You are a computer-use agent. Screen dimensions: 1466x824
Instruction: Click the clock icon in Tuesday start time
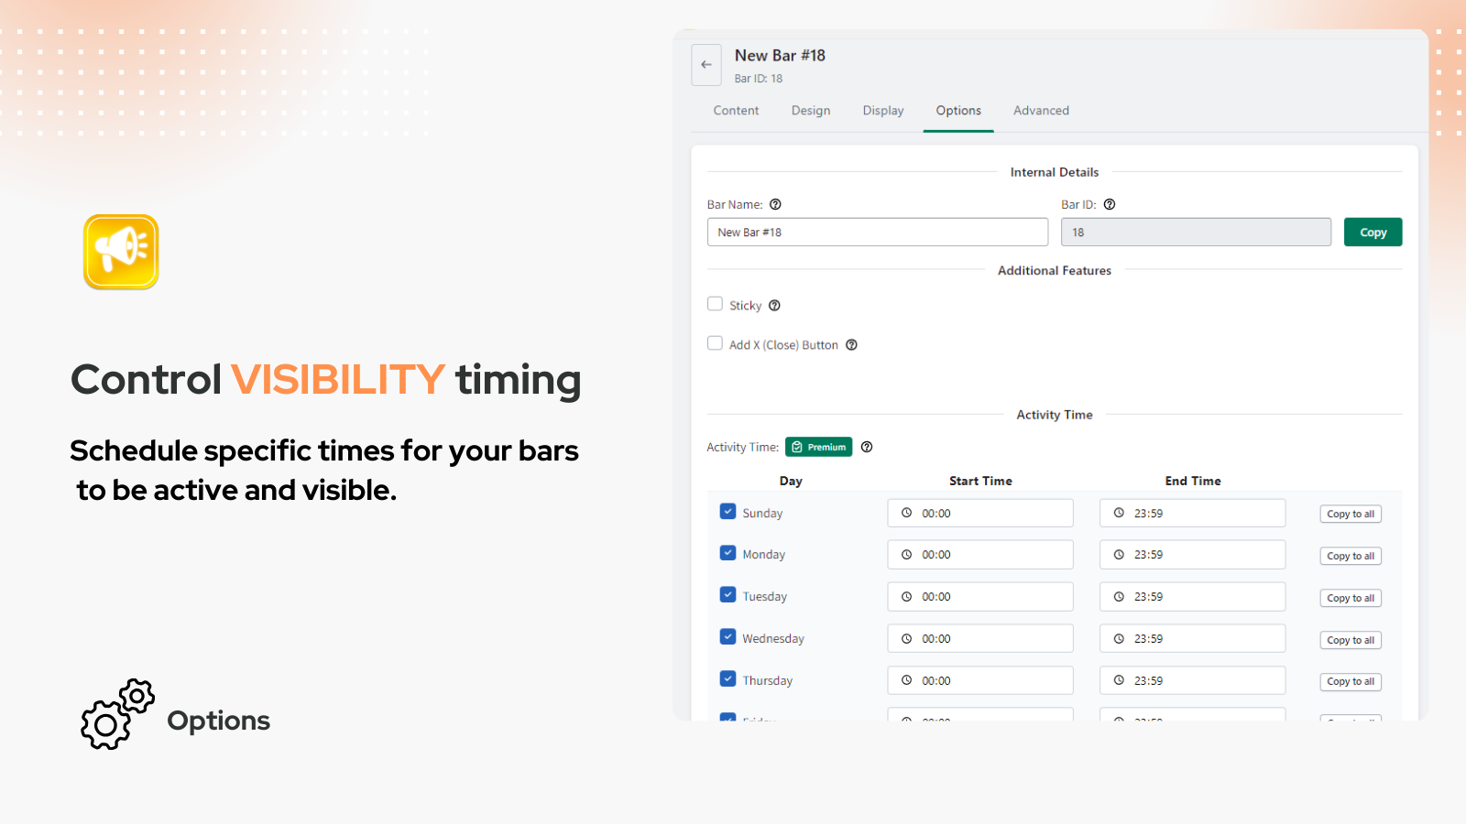pyautogui.click(x=906, y=597)
